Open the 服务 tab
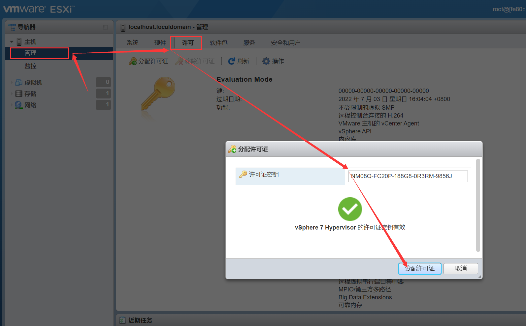Viewport: 526px width, 326px height. tap(249, 43)
